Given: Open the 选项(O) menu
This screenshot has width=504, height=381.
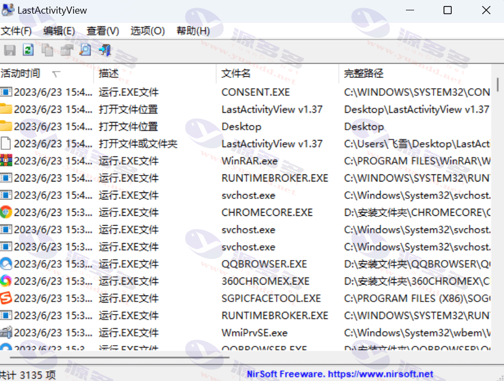Looking at the screenshot, I should point(148,31).
